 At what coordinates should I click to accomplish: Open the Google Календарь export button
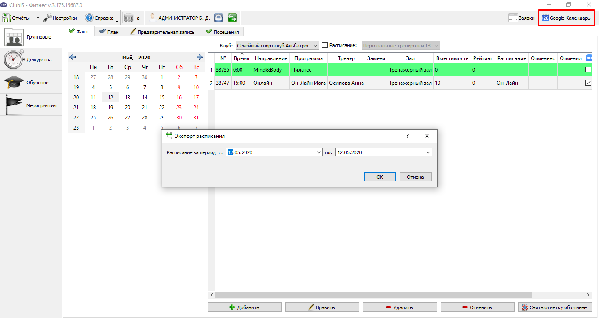pyautogui.click(x=566, y=18)
